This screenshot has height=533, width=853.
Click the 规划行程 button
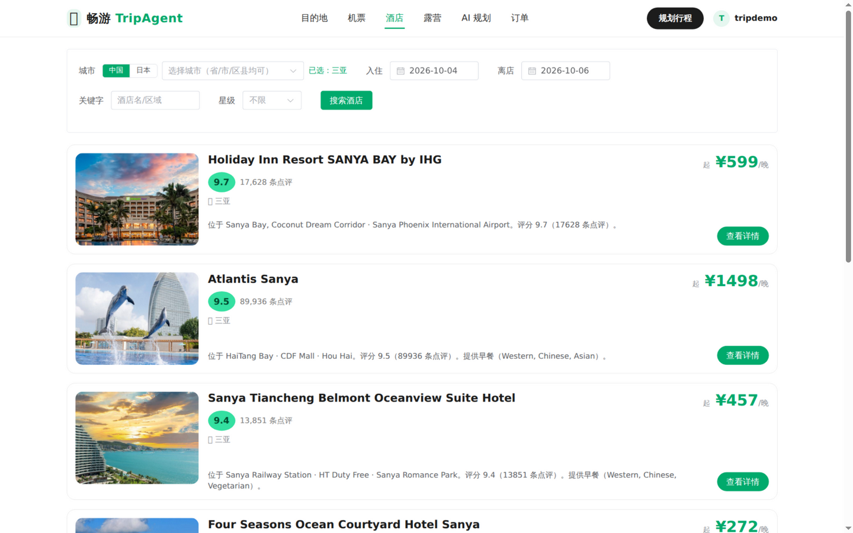[675, 18]
